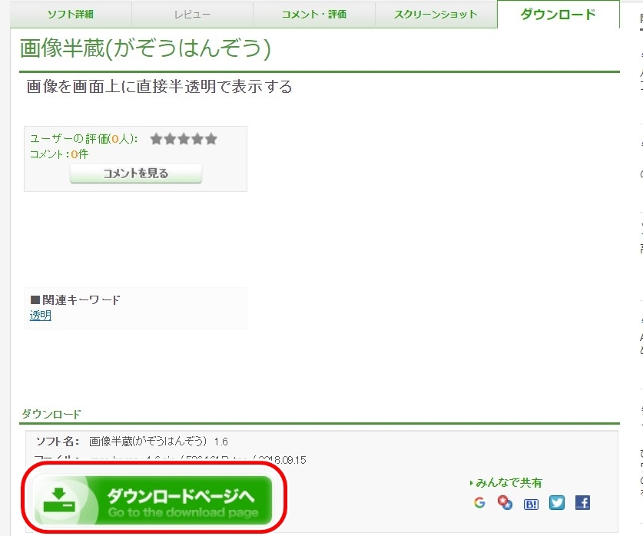This screenshot has width=643, height=536.
Task: Share via Hatena Bookmark B! icon
Action: (x=531, y=504)
